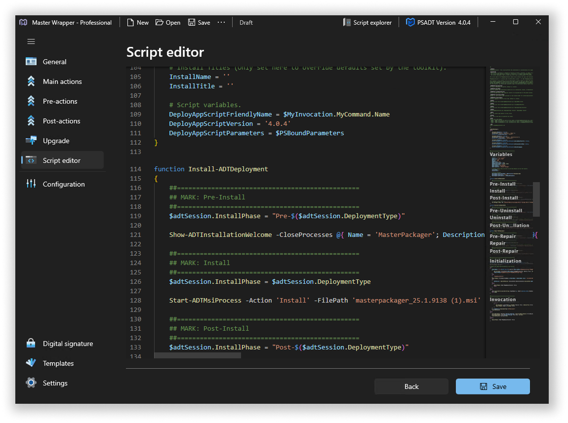
Task: Click the blue Save button
Action: [x=492, y=386]
